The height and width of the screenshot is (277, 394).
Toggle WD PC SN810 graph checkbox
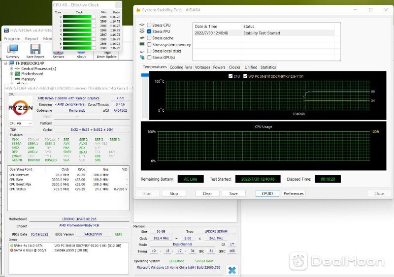[x=245, y=76]
